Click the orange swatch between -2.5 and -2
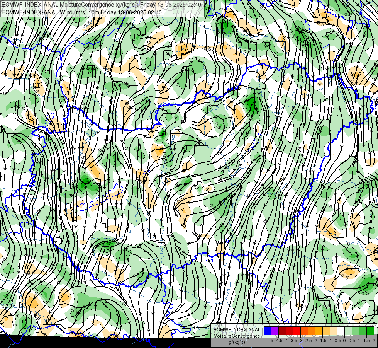Viewport: 378px width, 348px height. pyautogui.click(x=312, y=331)
